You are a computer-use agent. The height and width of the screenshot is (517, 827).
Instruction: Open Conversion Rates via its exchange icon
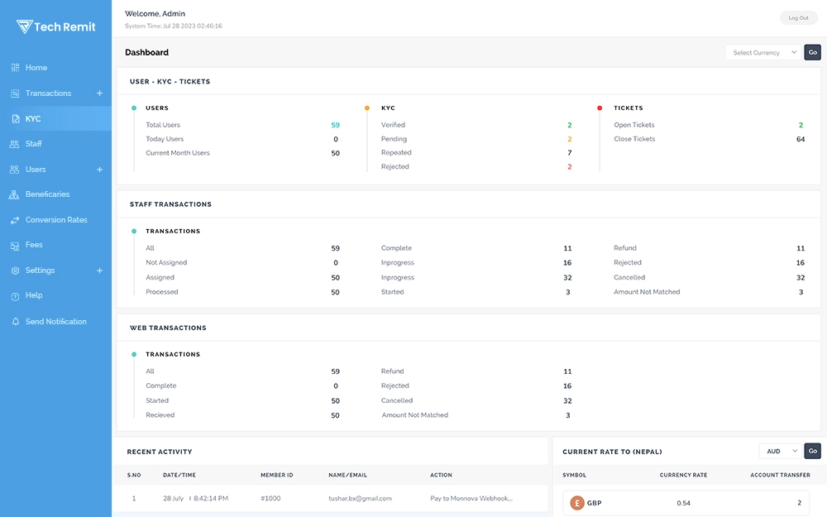(14, 219)
